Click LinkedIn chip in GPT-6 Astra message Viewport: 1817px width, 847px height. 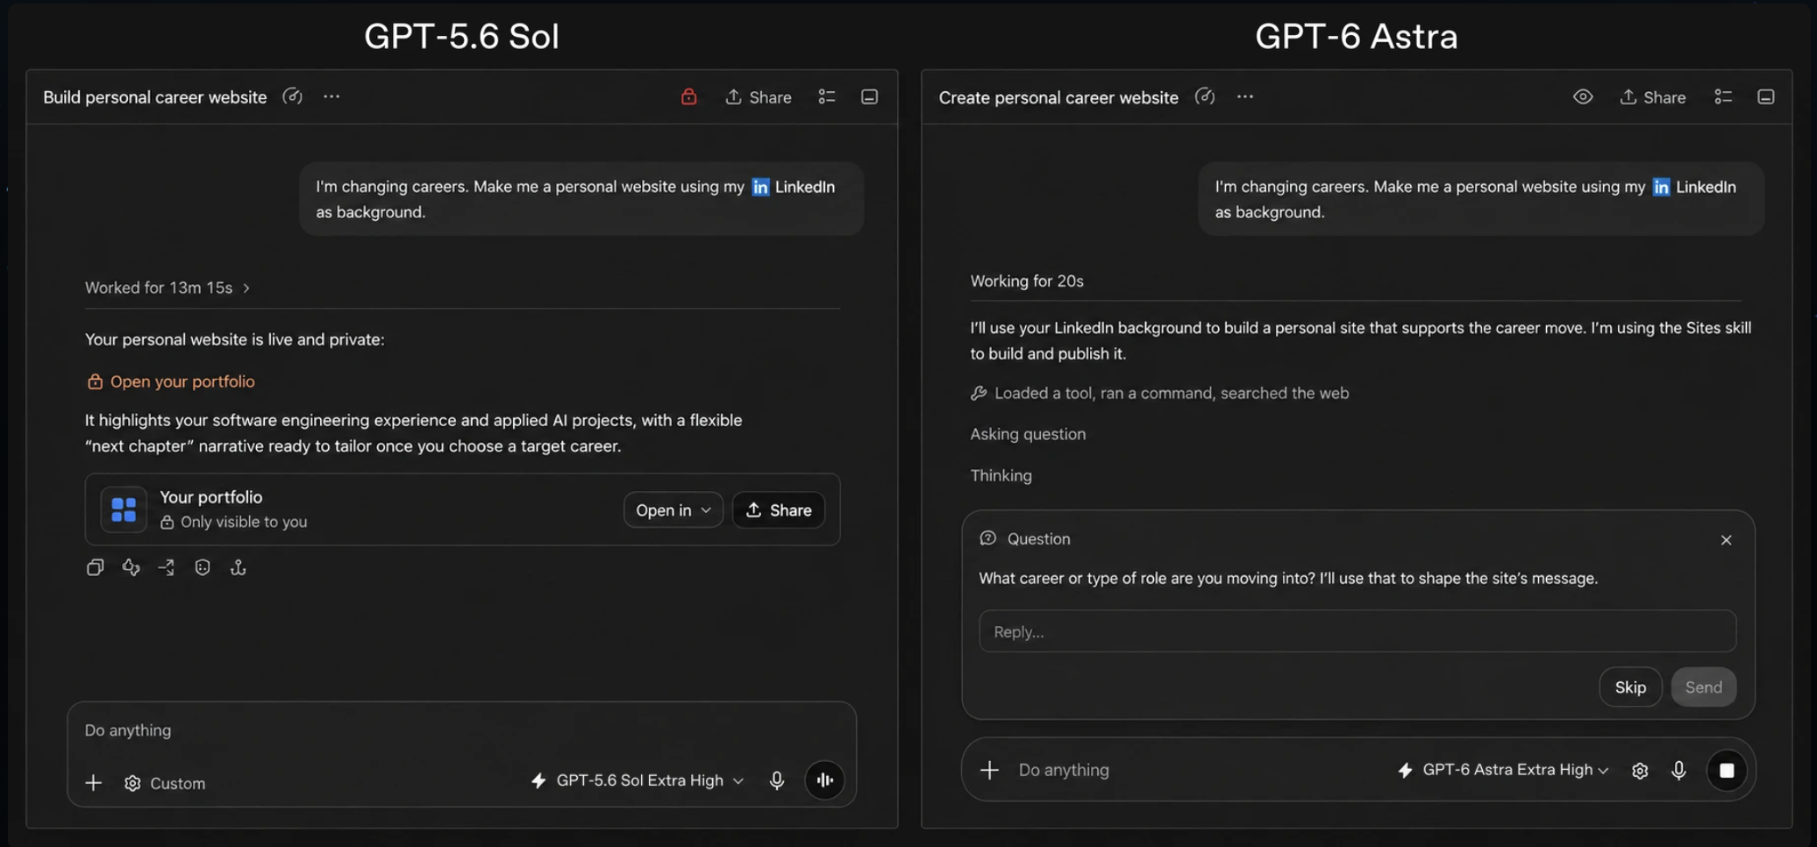(x=1694, y=187)
